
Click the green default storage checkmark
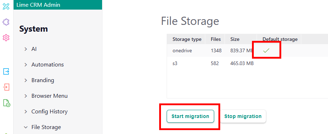pyautogui.click(x=266, y=50)
